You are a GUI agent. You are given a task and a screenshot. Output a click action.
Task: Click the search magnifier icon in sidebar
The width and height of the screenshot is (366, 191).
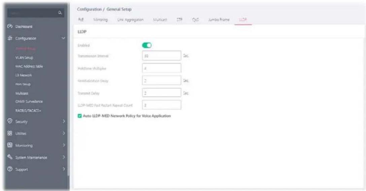[60, 13]
